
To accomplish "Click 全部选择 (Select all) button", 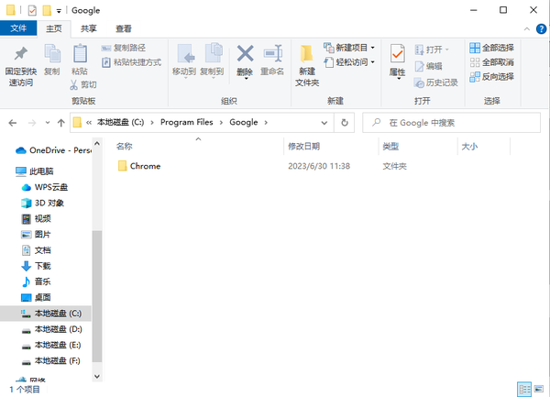I will (x=491, y=48).
